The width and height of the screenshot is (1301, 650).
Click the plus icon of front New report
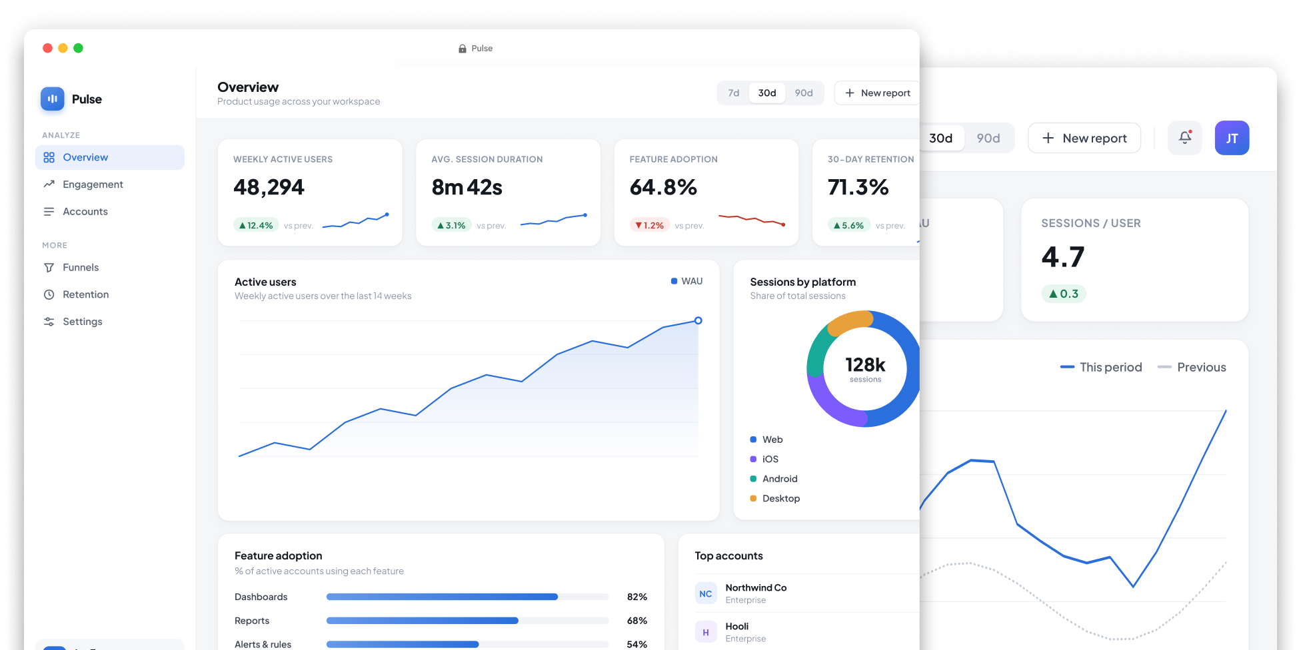point(850,93)
